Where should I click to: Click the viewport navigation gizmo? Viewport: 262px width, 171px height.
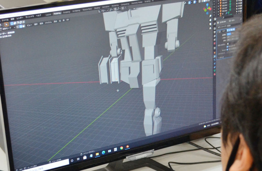pyautogui.click(x=207, y=9)
